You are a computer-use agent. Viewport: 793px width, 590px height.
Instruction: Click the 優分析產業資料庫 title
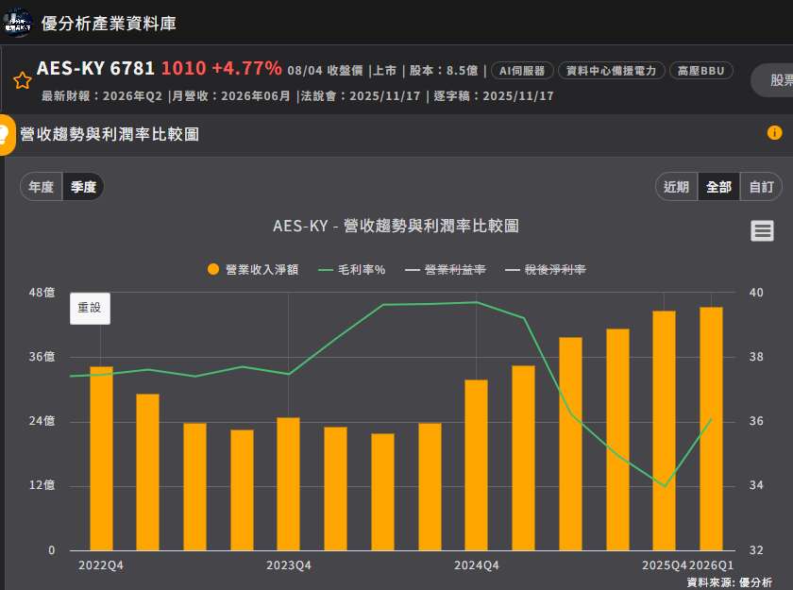[x=109, y=24]
